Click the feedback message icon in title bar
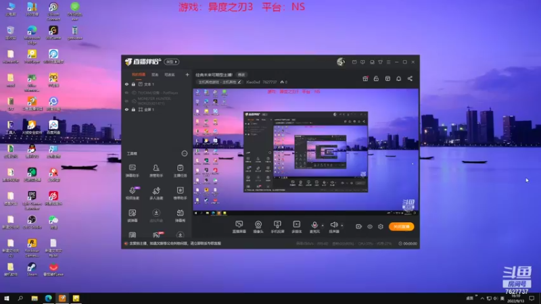Viewport: 541px width, 304px height. (x=362, y=62)
